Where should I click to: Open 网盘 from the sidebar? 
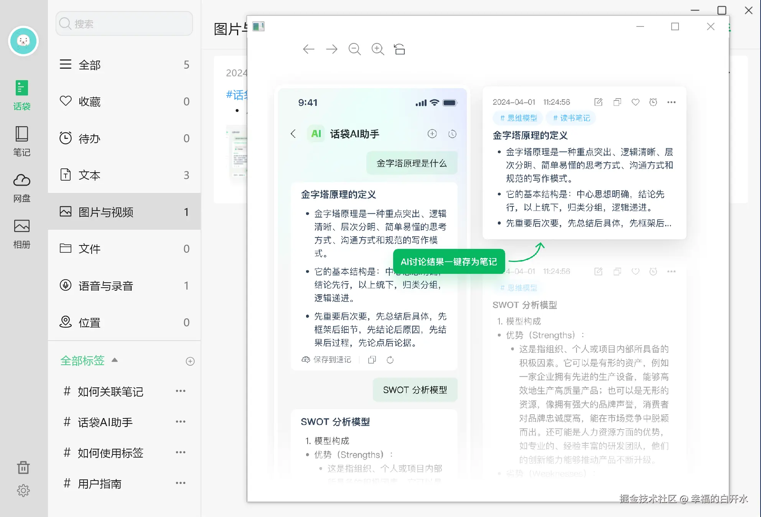(x=22, y=187)
